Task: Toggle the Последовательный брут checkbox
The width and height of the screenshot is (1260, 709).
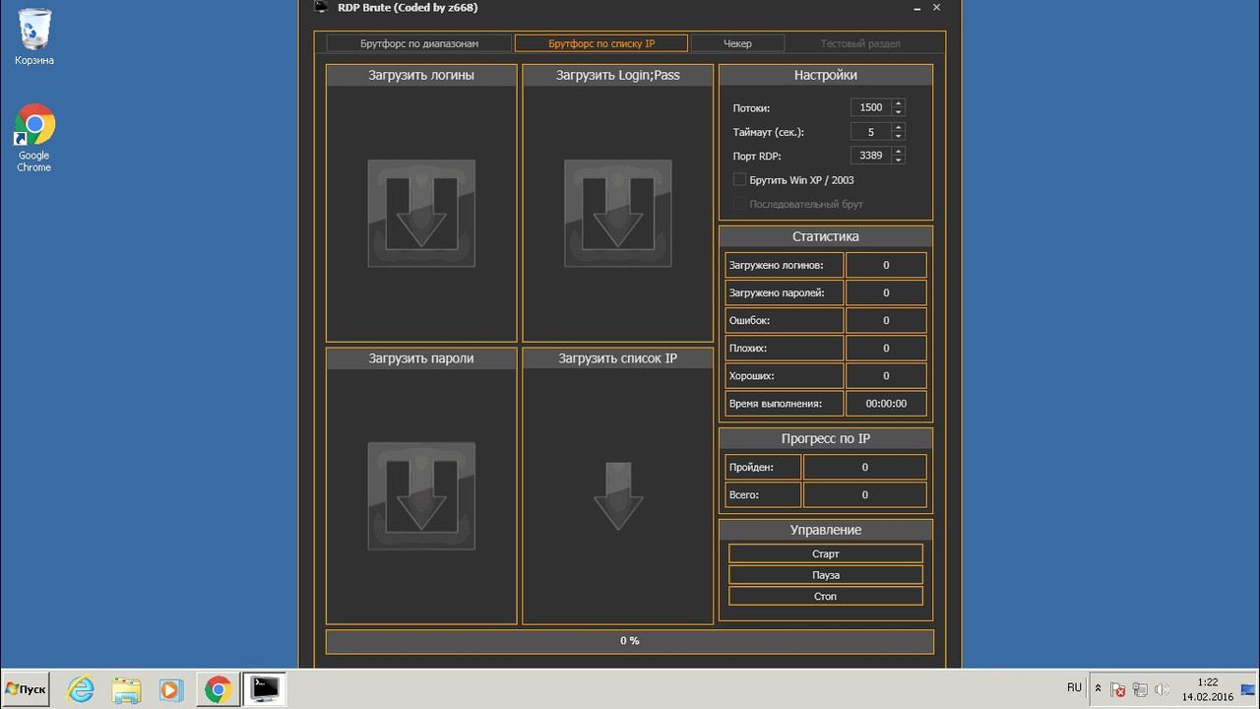Action: tap(740, 204)
